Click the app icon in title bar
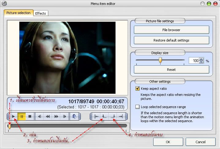The height and width of the screenshot is (149, 220). pos(4,3)
